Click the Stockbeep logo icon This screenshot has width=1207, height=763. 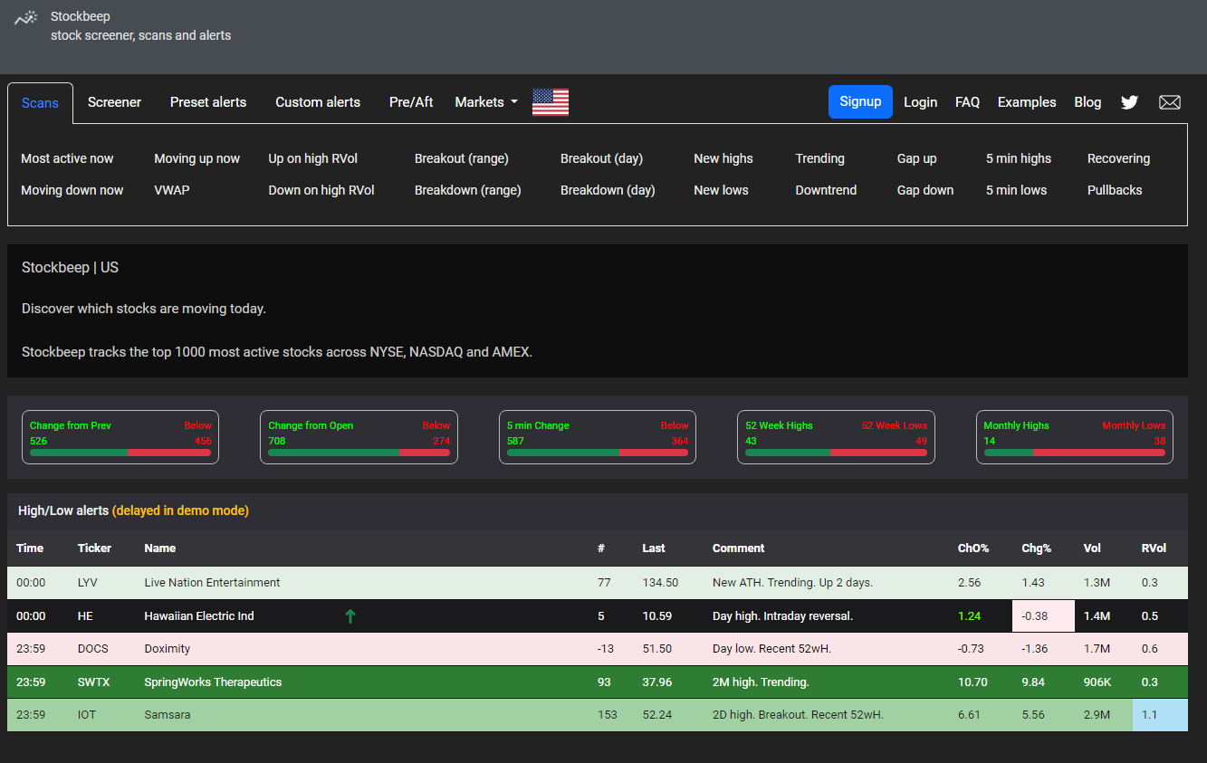tap(26, 17)
